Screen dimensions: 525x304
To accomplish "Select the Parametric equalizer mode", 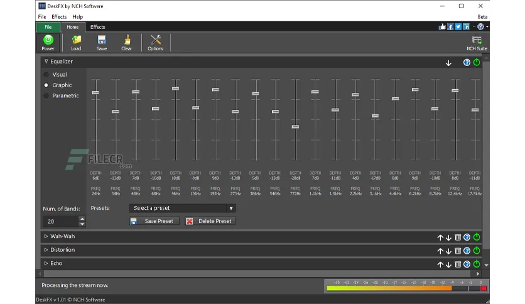I will (46, 96).
